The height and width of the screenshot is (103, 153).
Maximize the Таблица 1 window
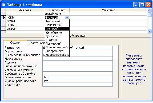pos(142,5)
